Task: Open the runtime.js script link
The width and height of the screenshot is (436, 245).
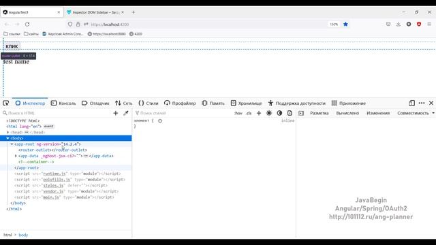Action: pos(54,174)
